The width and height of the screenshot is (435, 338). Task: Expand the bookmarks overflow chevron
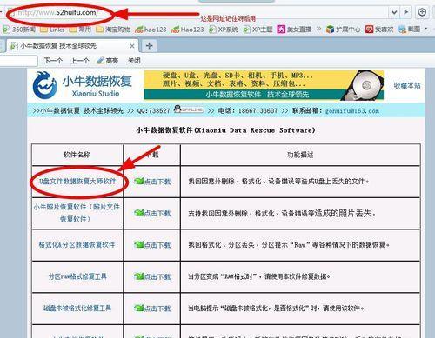point(318,29)
